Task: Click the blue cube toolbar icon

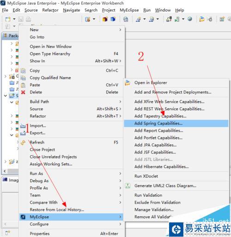Action: click(x=113, y=19)
